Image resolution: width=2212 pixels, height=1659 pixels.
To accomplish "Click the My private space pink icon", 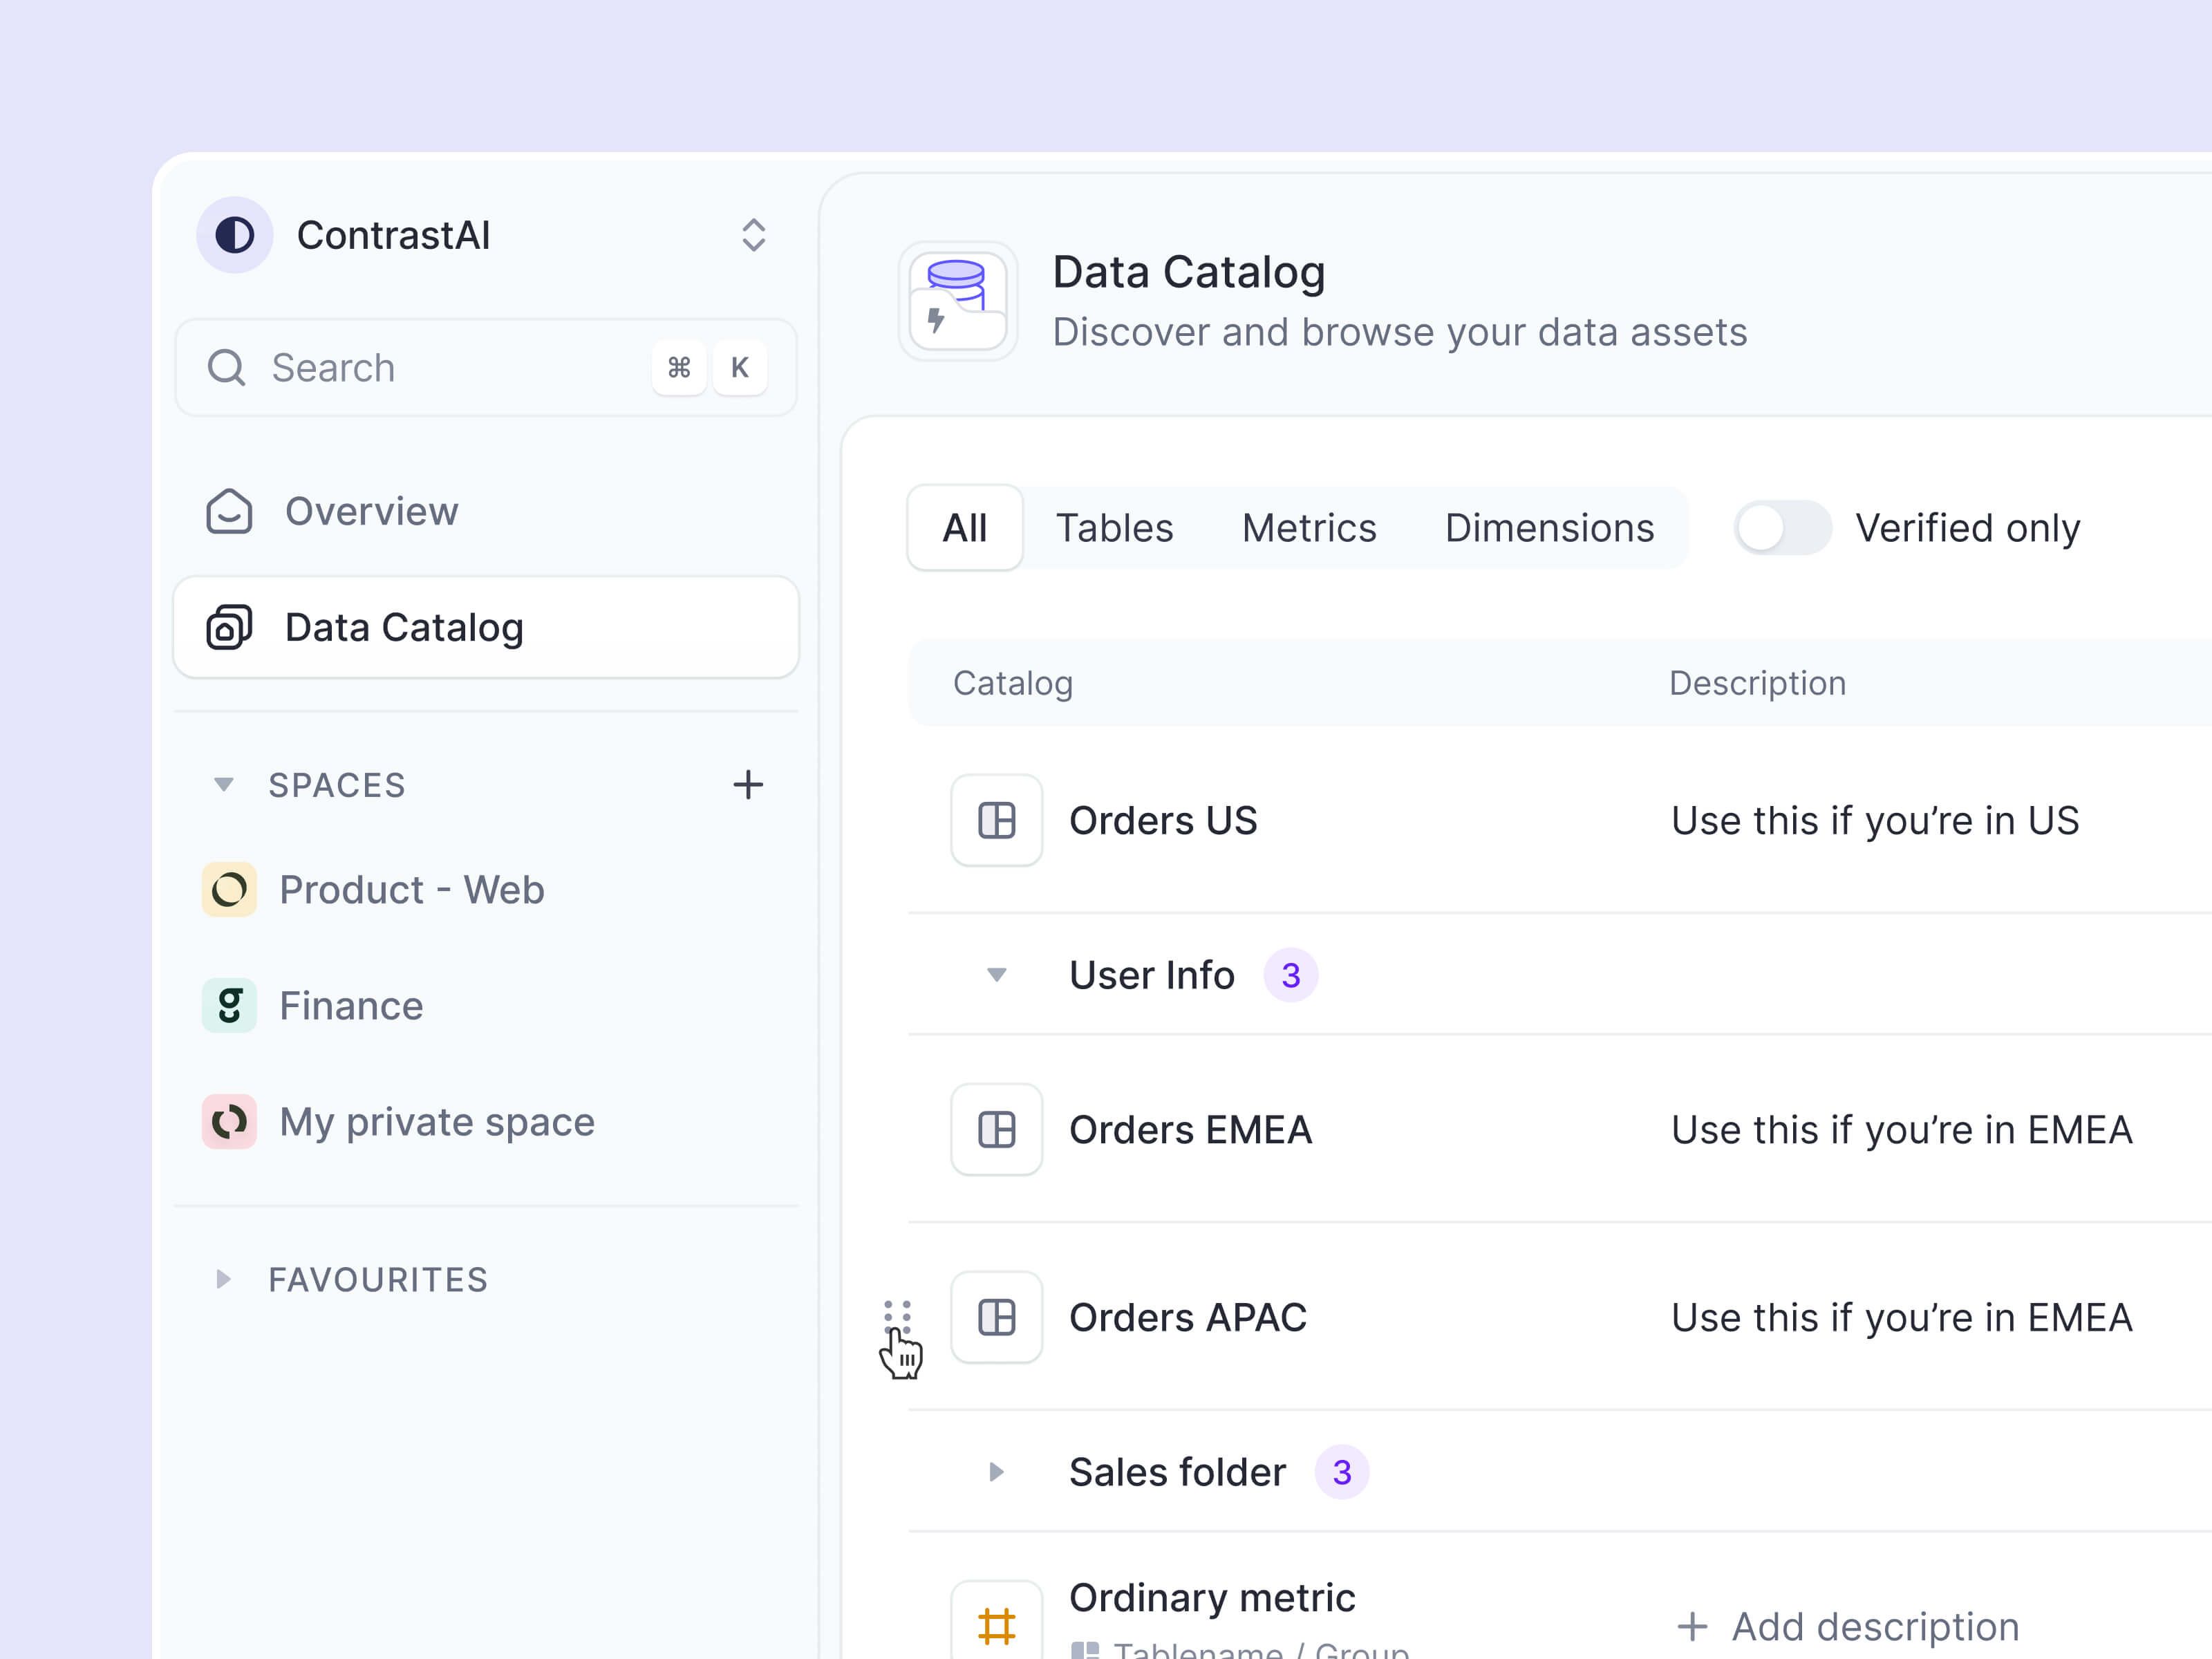I will point(229,1121).
